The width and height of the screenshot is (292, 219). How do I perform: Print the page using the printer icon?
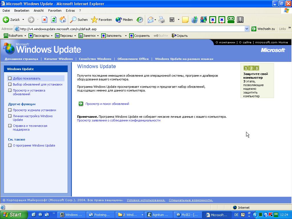coord(162,20)
